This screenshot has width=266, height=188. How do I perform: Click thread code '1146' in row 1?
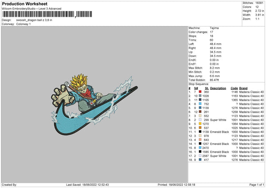click(x=235, y=92)
